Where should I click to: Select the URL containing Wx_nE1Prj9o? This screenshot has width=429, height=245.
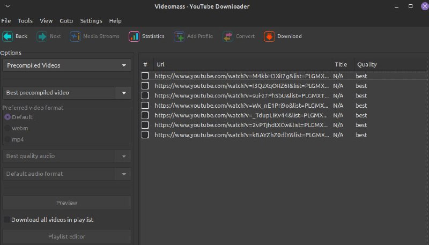[242, 106]
